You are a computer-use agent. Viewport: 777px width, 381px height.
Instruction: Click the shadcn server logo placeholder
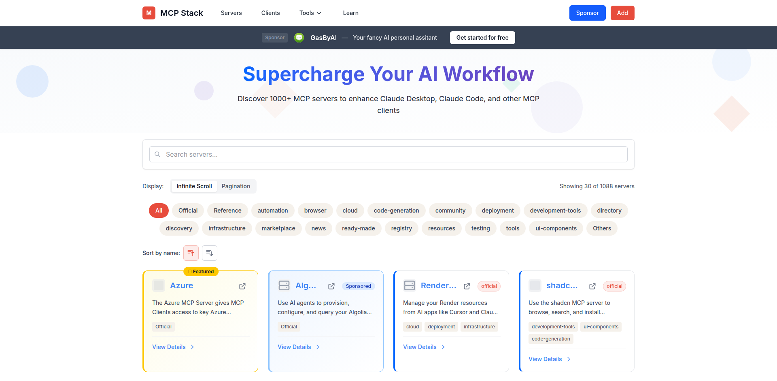pyautogui.click(x=535, y=285)
